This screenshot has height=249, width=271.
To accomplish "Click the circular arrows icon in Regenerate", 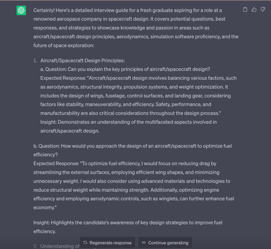I will (x=85, y=243).
